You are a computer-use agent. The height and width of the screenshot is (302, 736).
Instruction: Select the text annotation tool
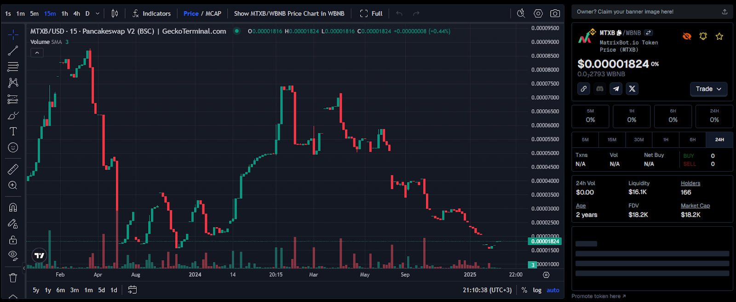13,131
